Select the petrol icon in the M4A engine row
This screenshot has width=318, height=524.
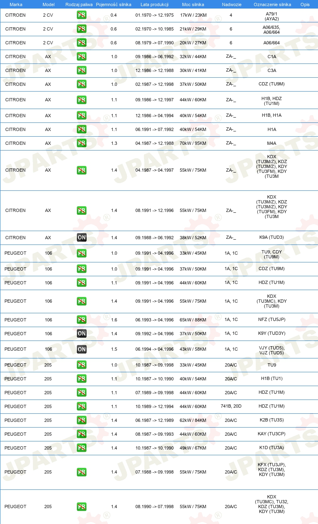(x=82, y=143)
